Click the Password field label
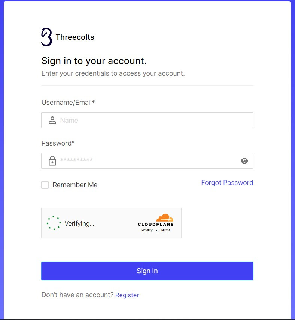This screenshot has height=320, width=295. click(x=58, y=143)
